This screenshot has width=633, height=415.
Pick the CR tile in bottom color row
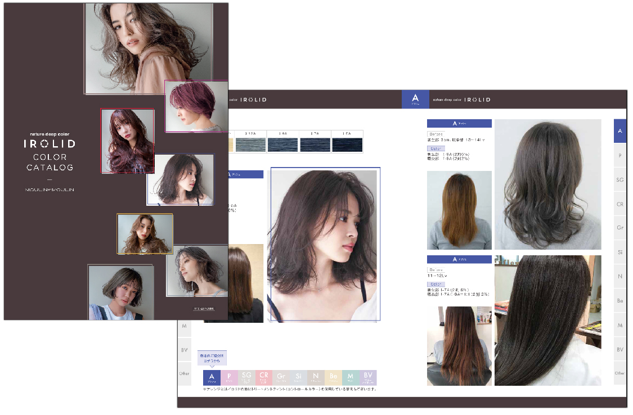click(264, 377)
